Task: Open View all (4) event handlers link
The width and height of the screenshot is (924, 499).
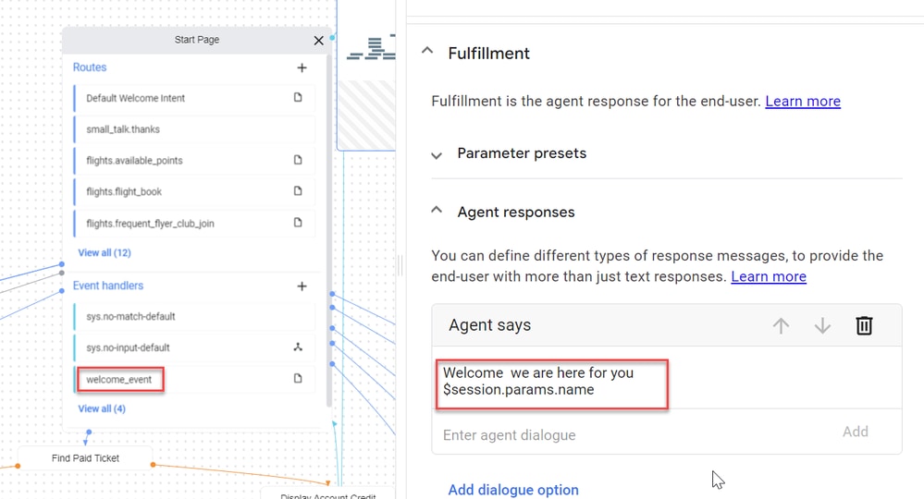Action: click(x=102, y=408)
